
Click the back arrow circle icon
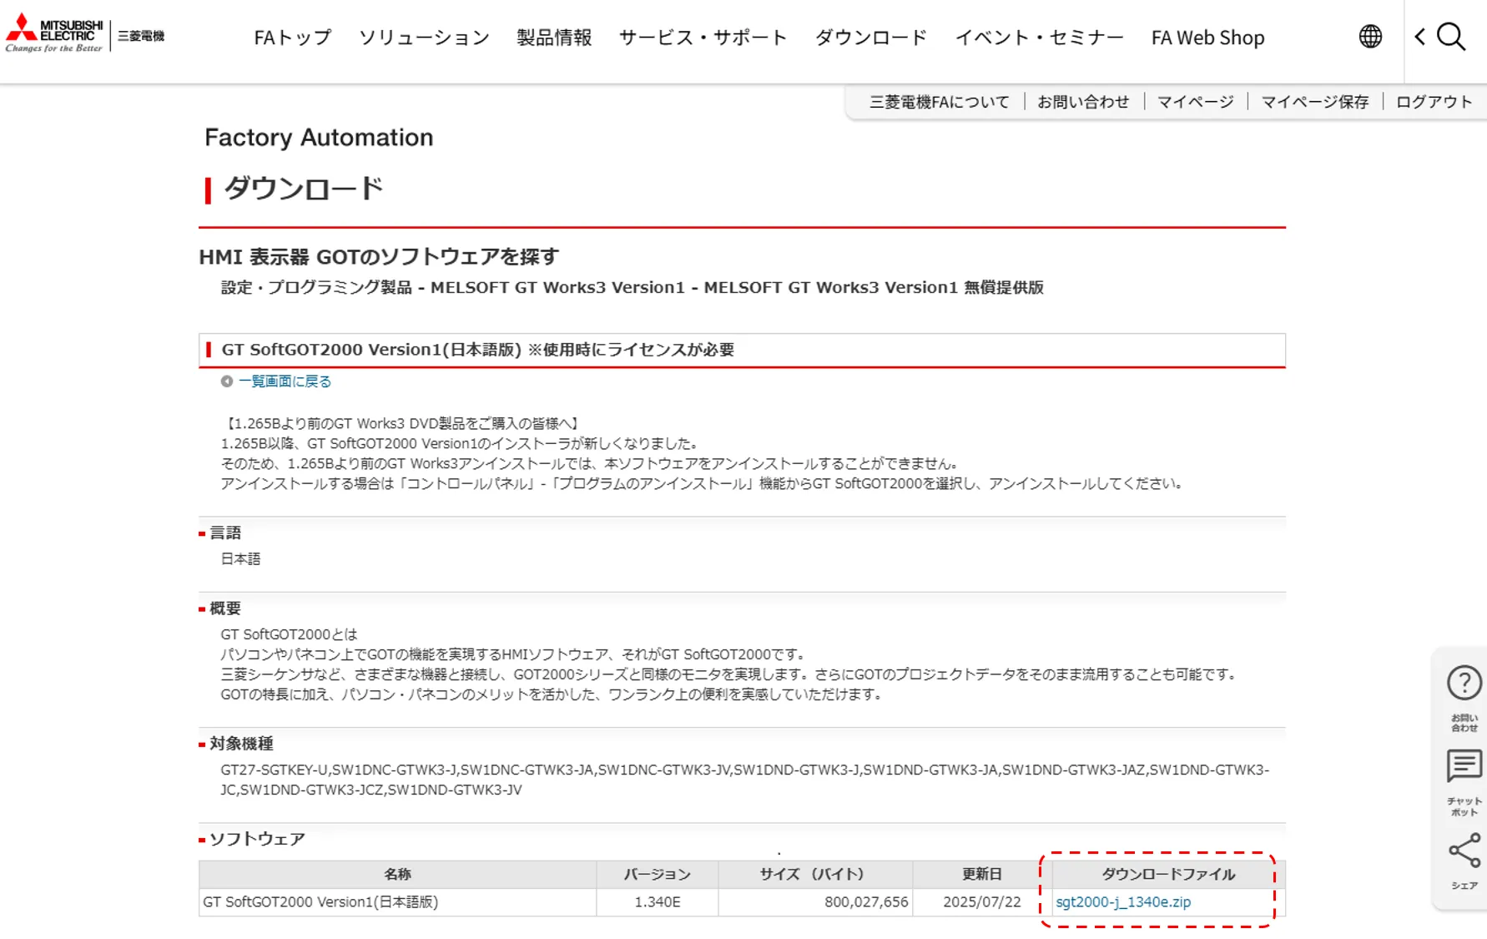coord(227,381)
